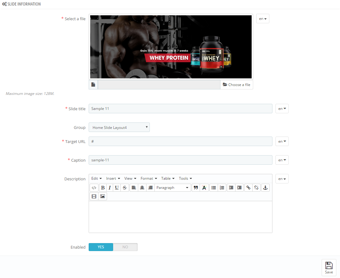Click the file icon beside file path

(93, 85)
